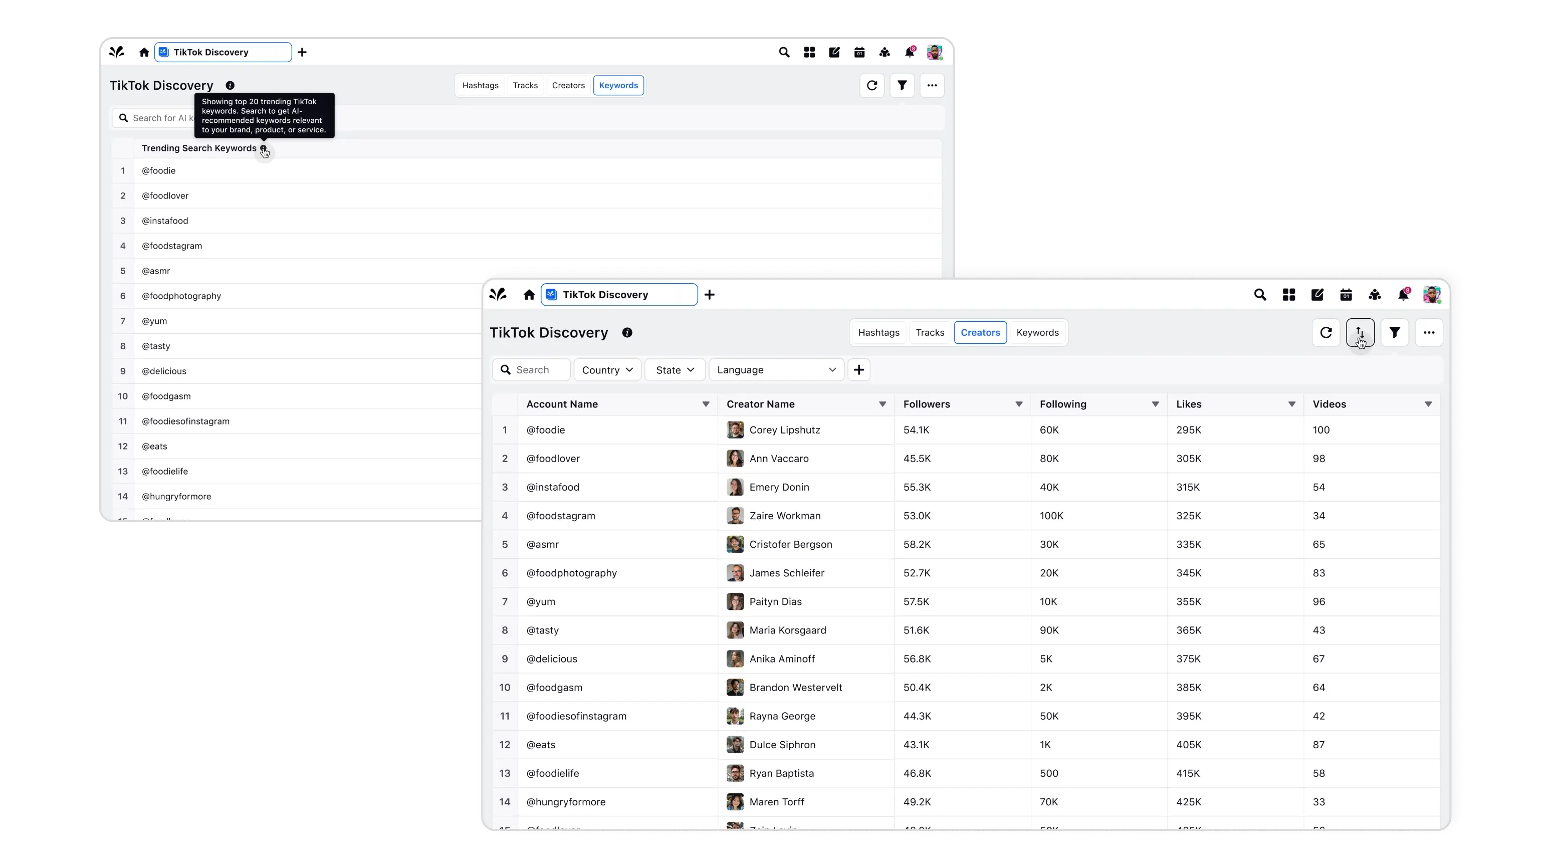Switch to Hashtags tab in Creators window

point(878,332)
